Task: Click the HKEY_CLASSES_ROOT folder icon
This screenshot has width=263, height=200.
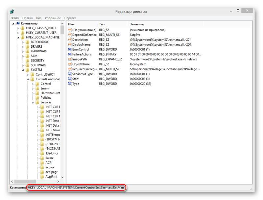Action: pyautogui.click(x=22, y=28)
